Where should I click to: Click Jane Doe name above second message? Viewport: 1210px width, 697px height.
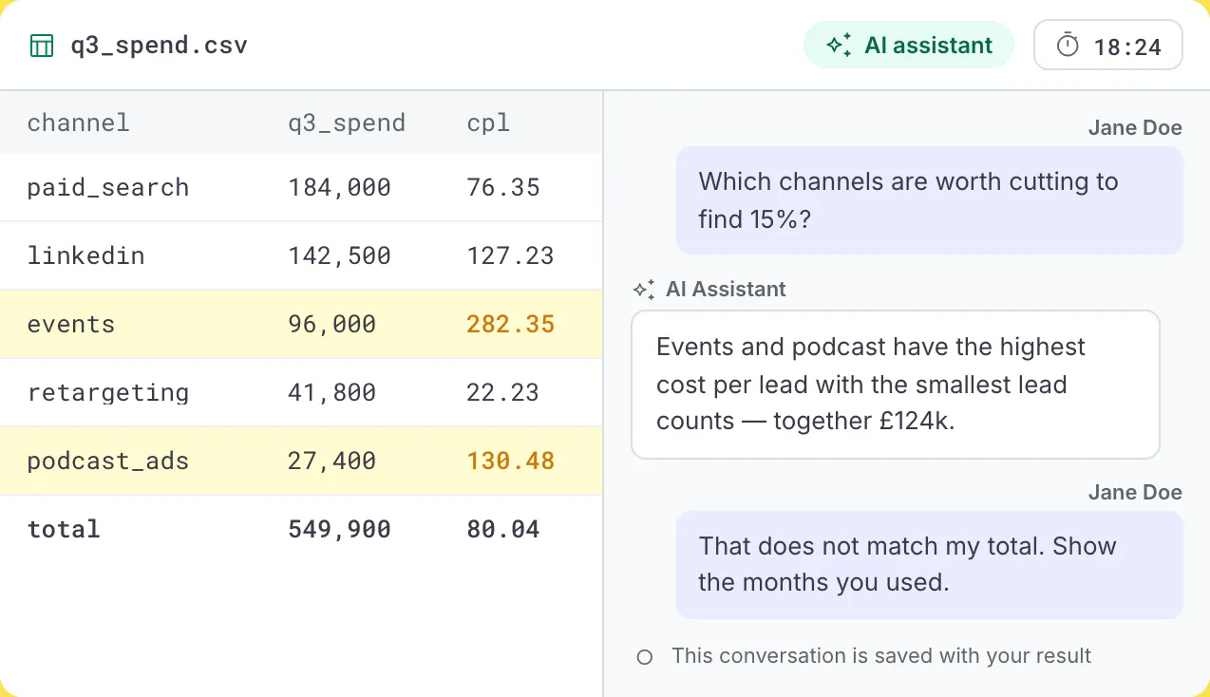[x=1135, y=492]
